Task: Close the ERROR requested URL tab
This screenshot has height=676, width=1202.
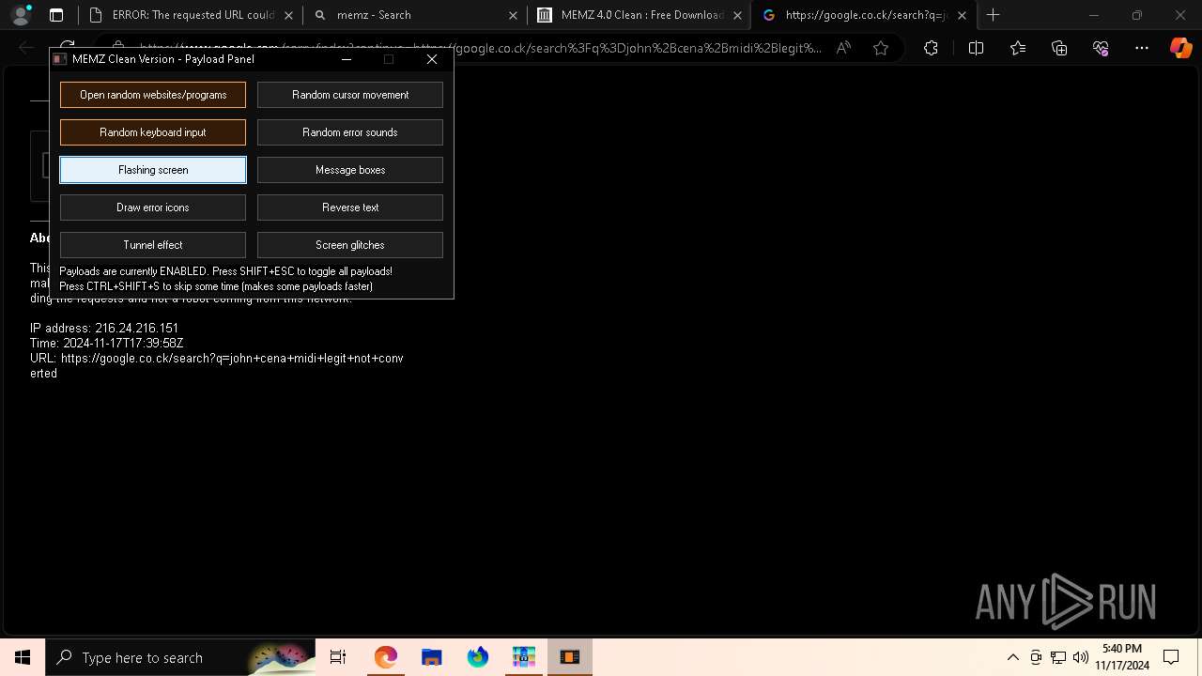Action: tap(287, 15)
